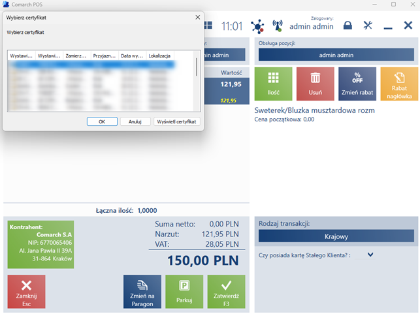
Task: Click the network connection status icon
Action: coord(257,26)
